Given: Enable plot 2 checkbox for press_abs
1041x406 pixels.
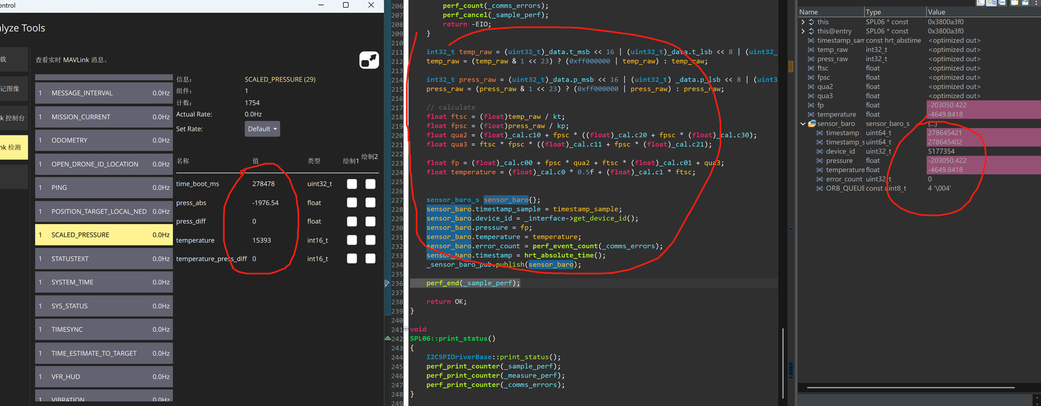Looking at the screenshot, I should 370,203.
